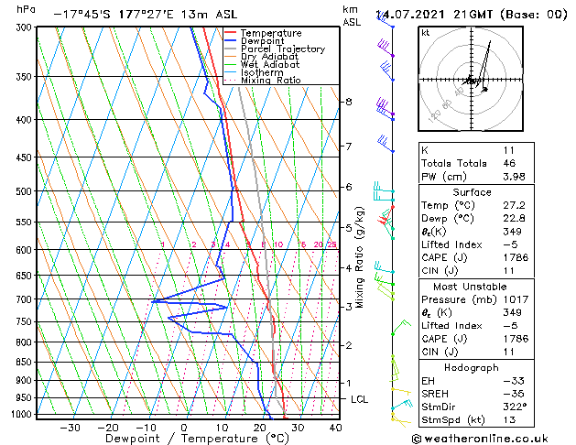Image resolution: width=576 pixels, height=445 pixels.
Task: Click the StmDir value 322°
Action: (x=515, y=407)
